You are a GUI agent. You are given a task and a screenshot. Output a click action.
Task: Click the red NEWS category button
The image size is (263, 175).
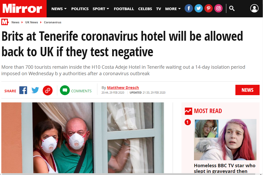247,90
